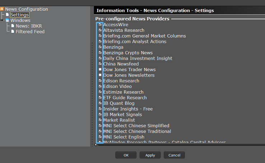Click the News: IBKR document icon
265x163 pixels.
(13, 26)
